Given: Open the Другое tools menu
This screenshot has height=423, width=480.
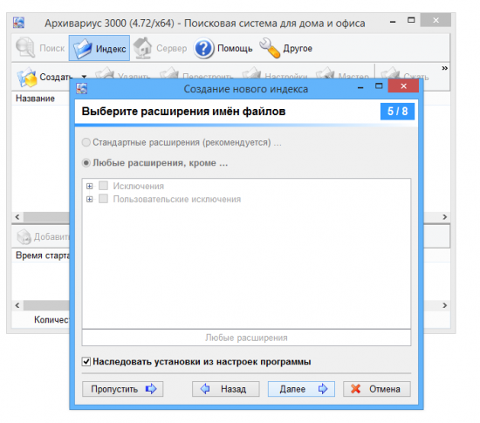Looking at the screenshot, I should 285,48.
